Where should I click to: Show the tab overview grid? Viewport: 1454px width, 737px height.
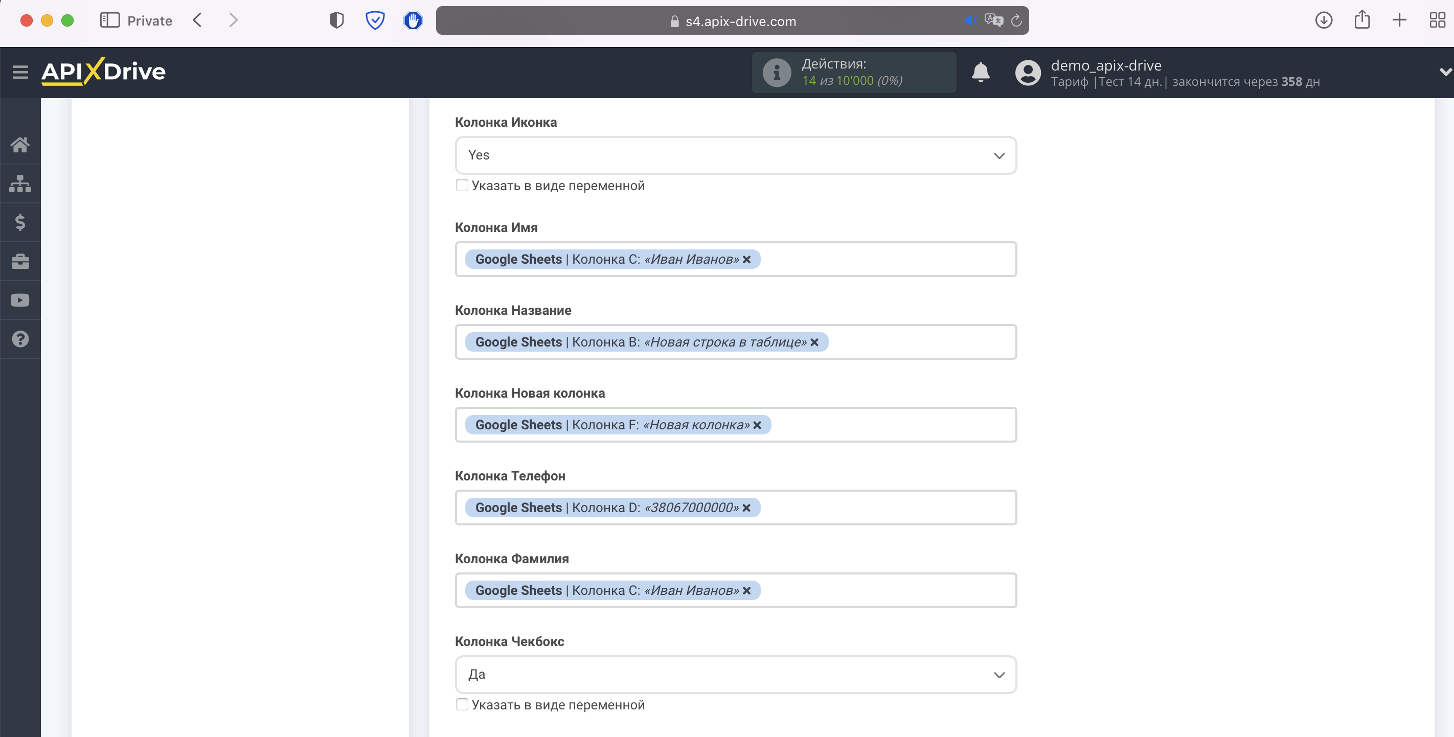click(1437, 21)
